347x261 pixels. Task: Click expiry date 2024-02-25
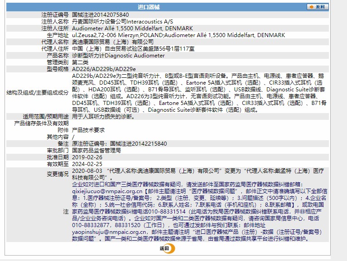(x=87, y=164)
